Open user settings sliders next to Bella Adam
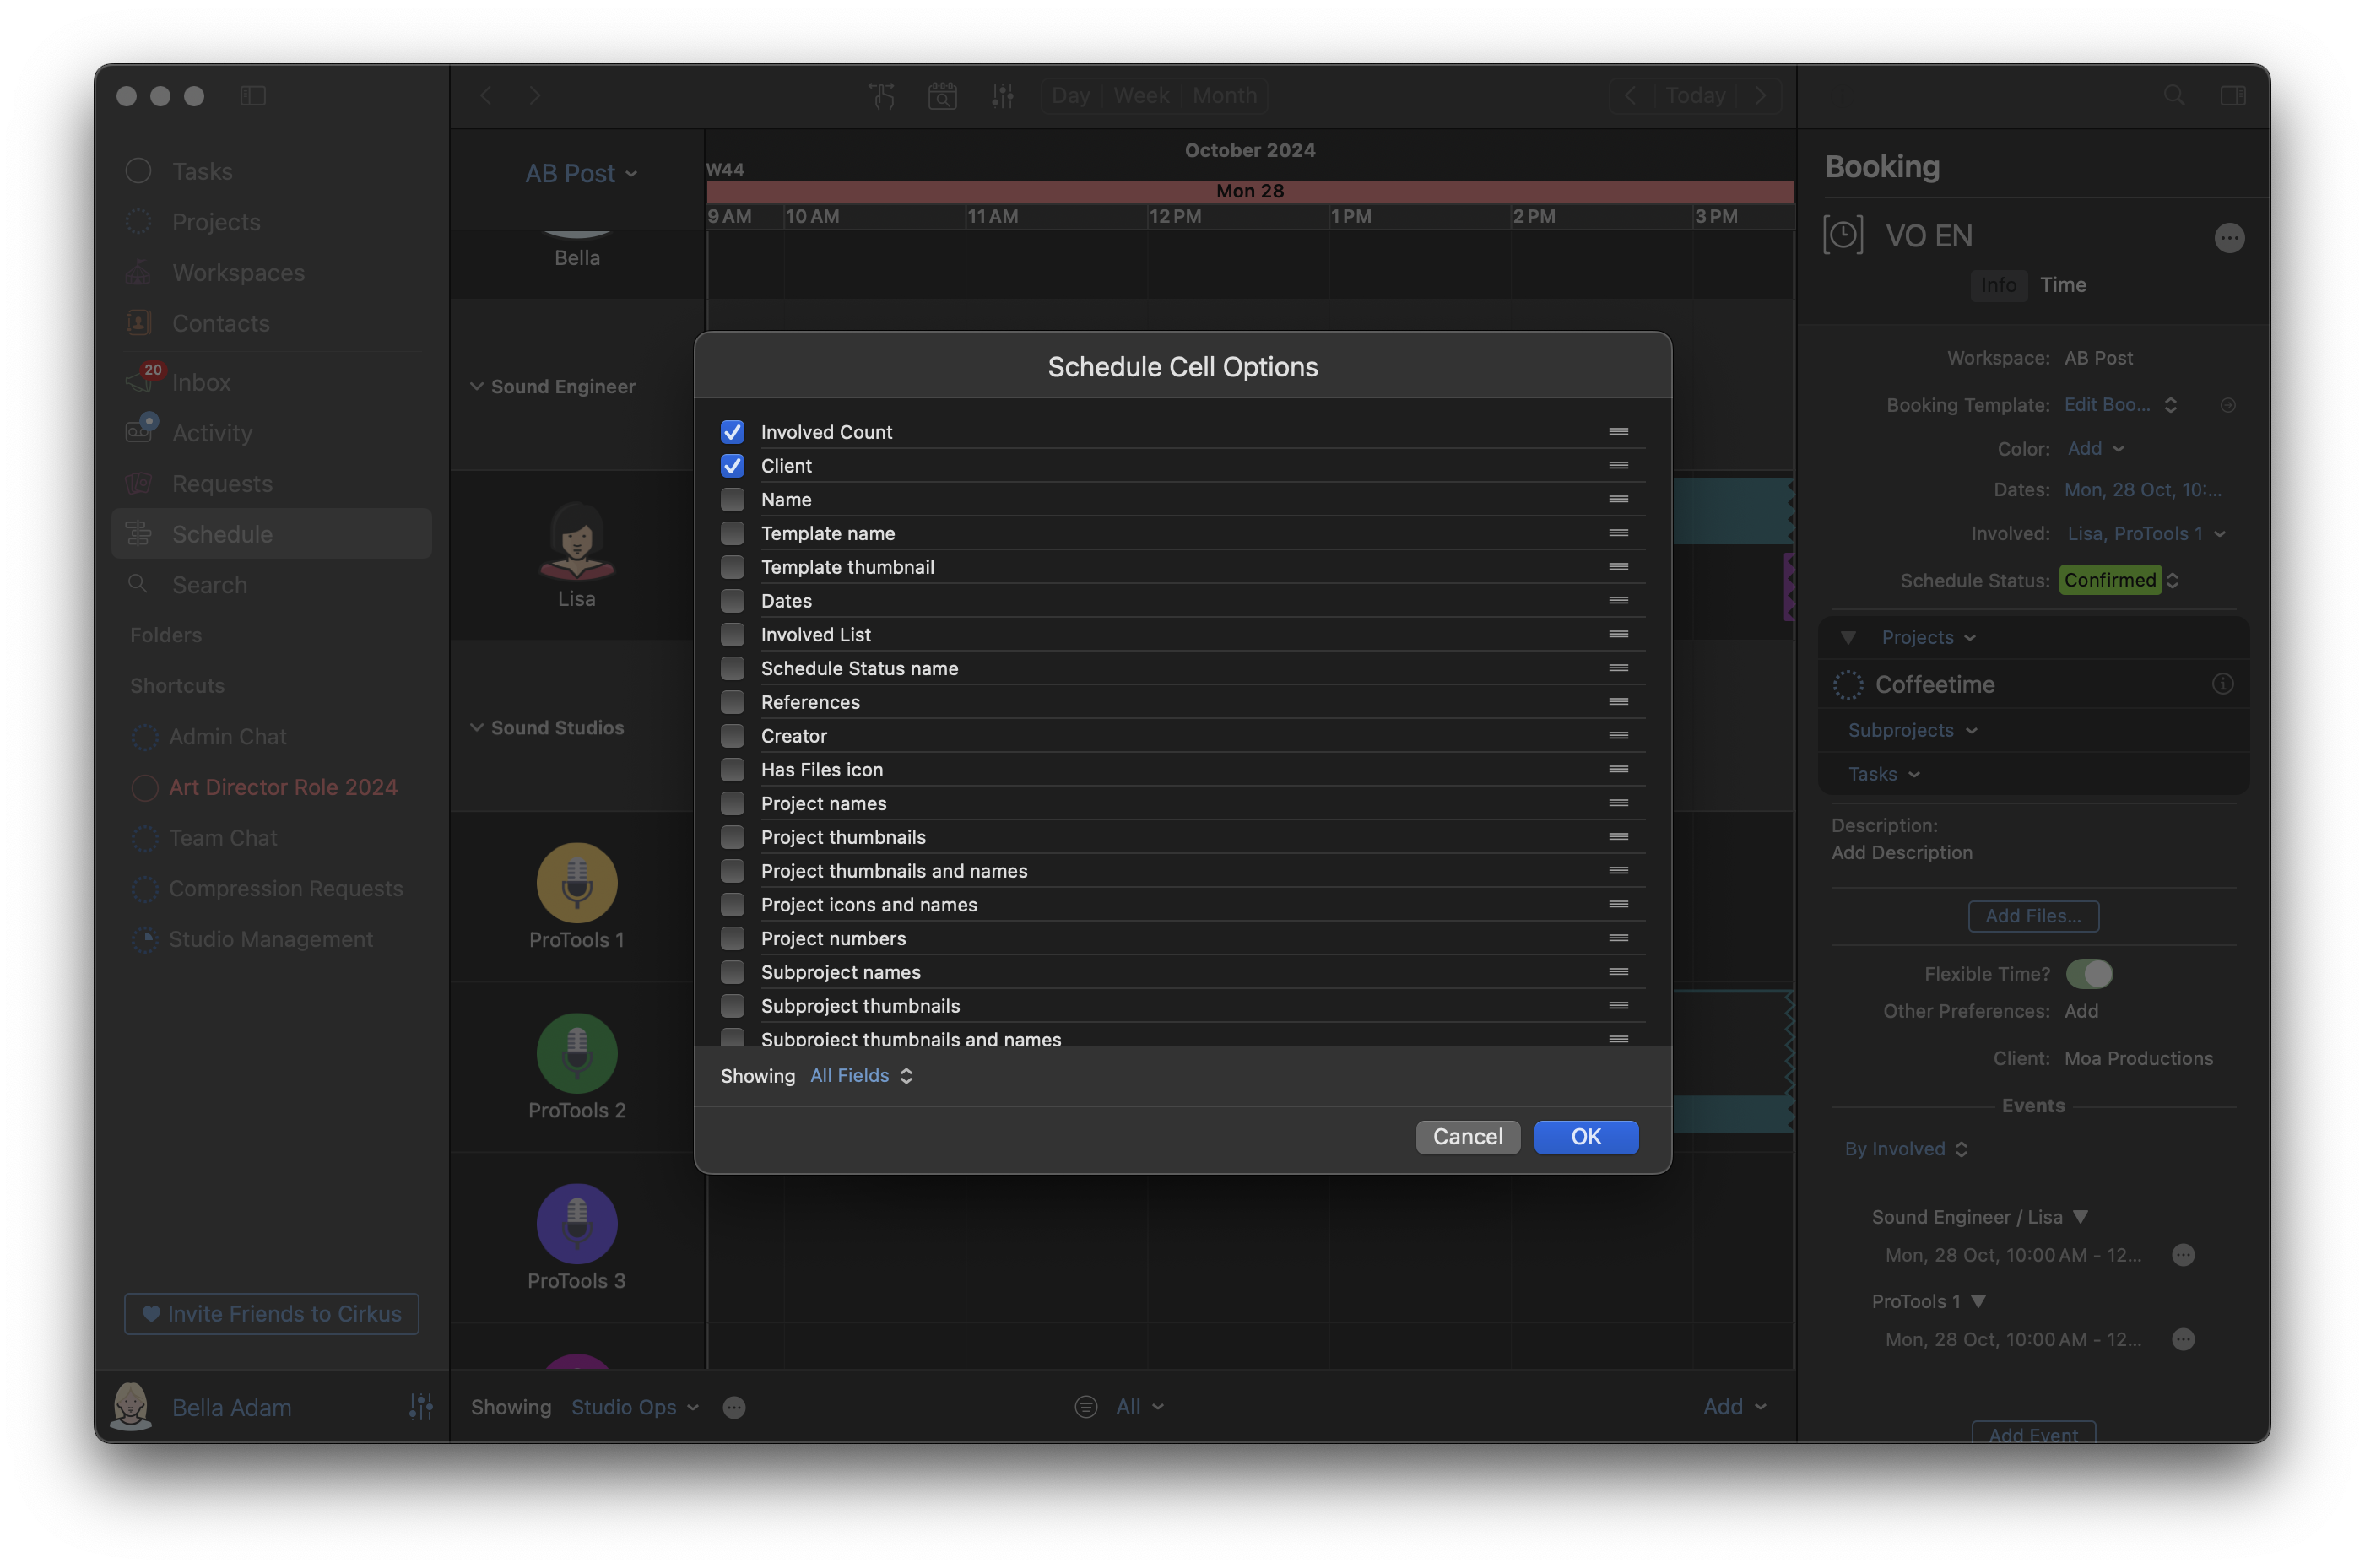The width and height of the screenshot is (2365, 1568). point(420,1407)
